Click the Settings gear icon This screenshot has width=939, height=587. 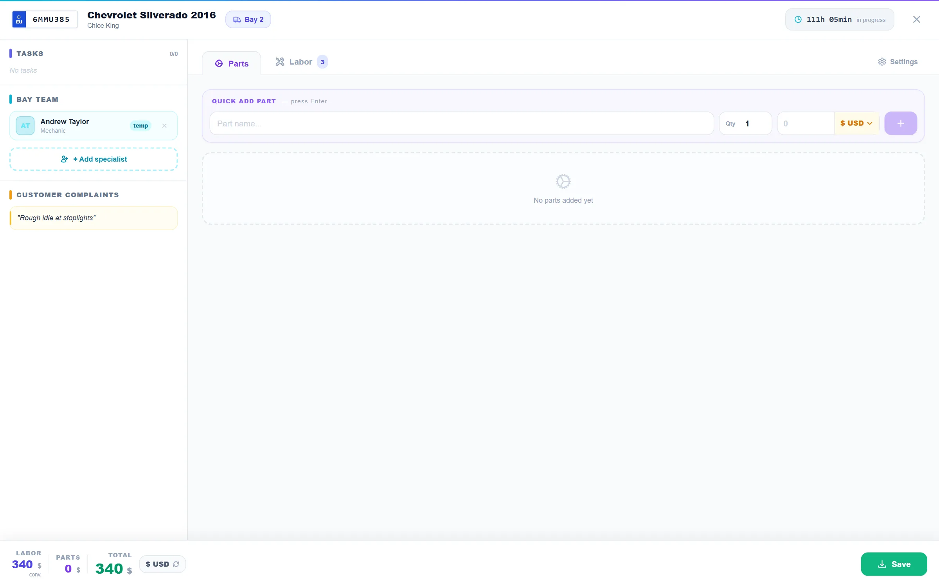tap(882, 62)
